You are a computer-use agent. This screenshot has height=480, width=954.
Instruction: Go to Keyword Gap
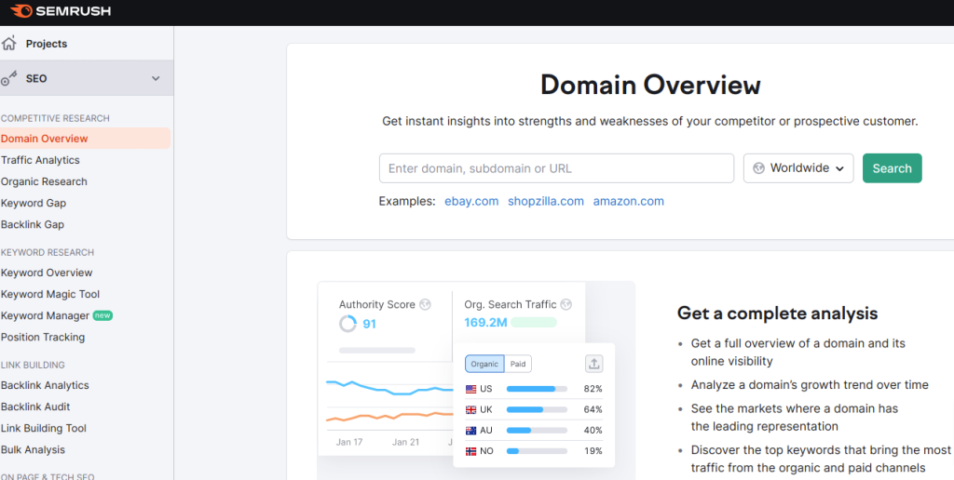(x=34, y=203)
